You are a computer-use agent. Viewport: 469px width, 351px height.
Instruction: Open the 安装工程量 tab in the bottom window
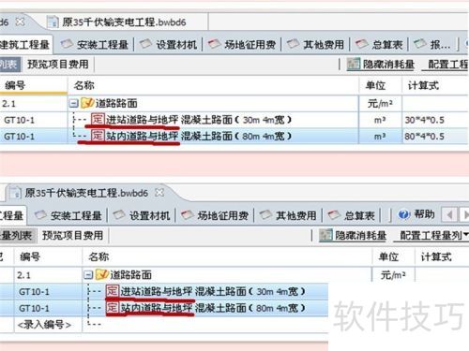(x=68, y=215)
